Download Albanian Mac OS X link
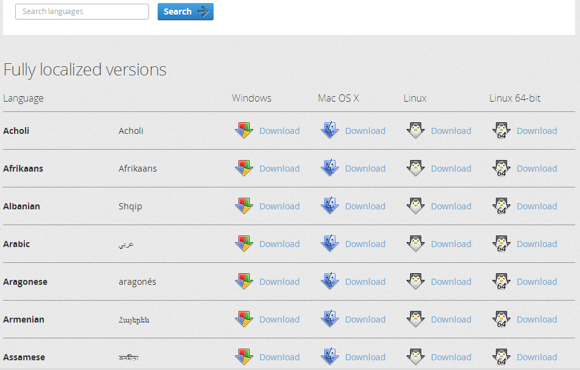The image size is (580, 370). (365, 206)
